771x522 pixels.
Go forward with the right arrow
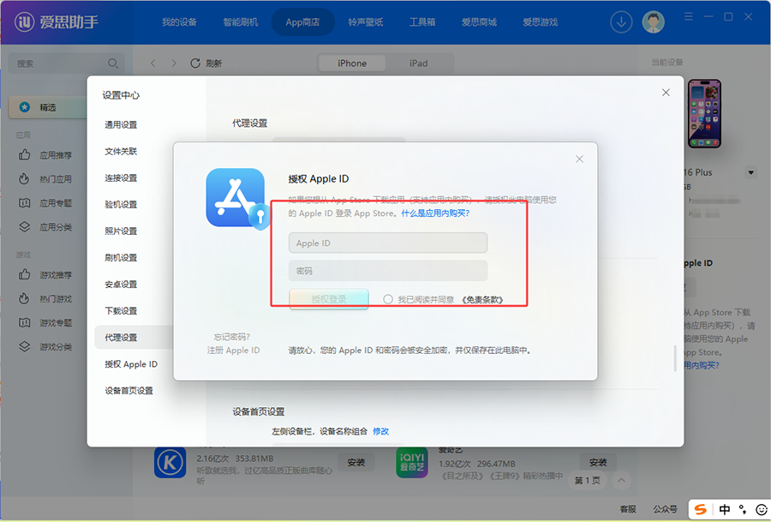click(x=174, y=63)
